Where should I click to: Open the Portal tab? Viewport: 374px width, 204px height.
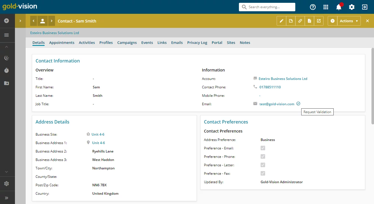point(217,42)
